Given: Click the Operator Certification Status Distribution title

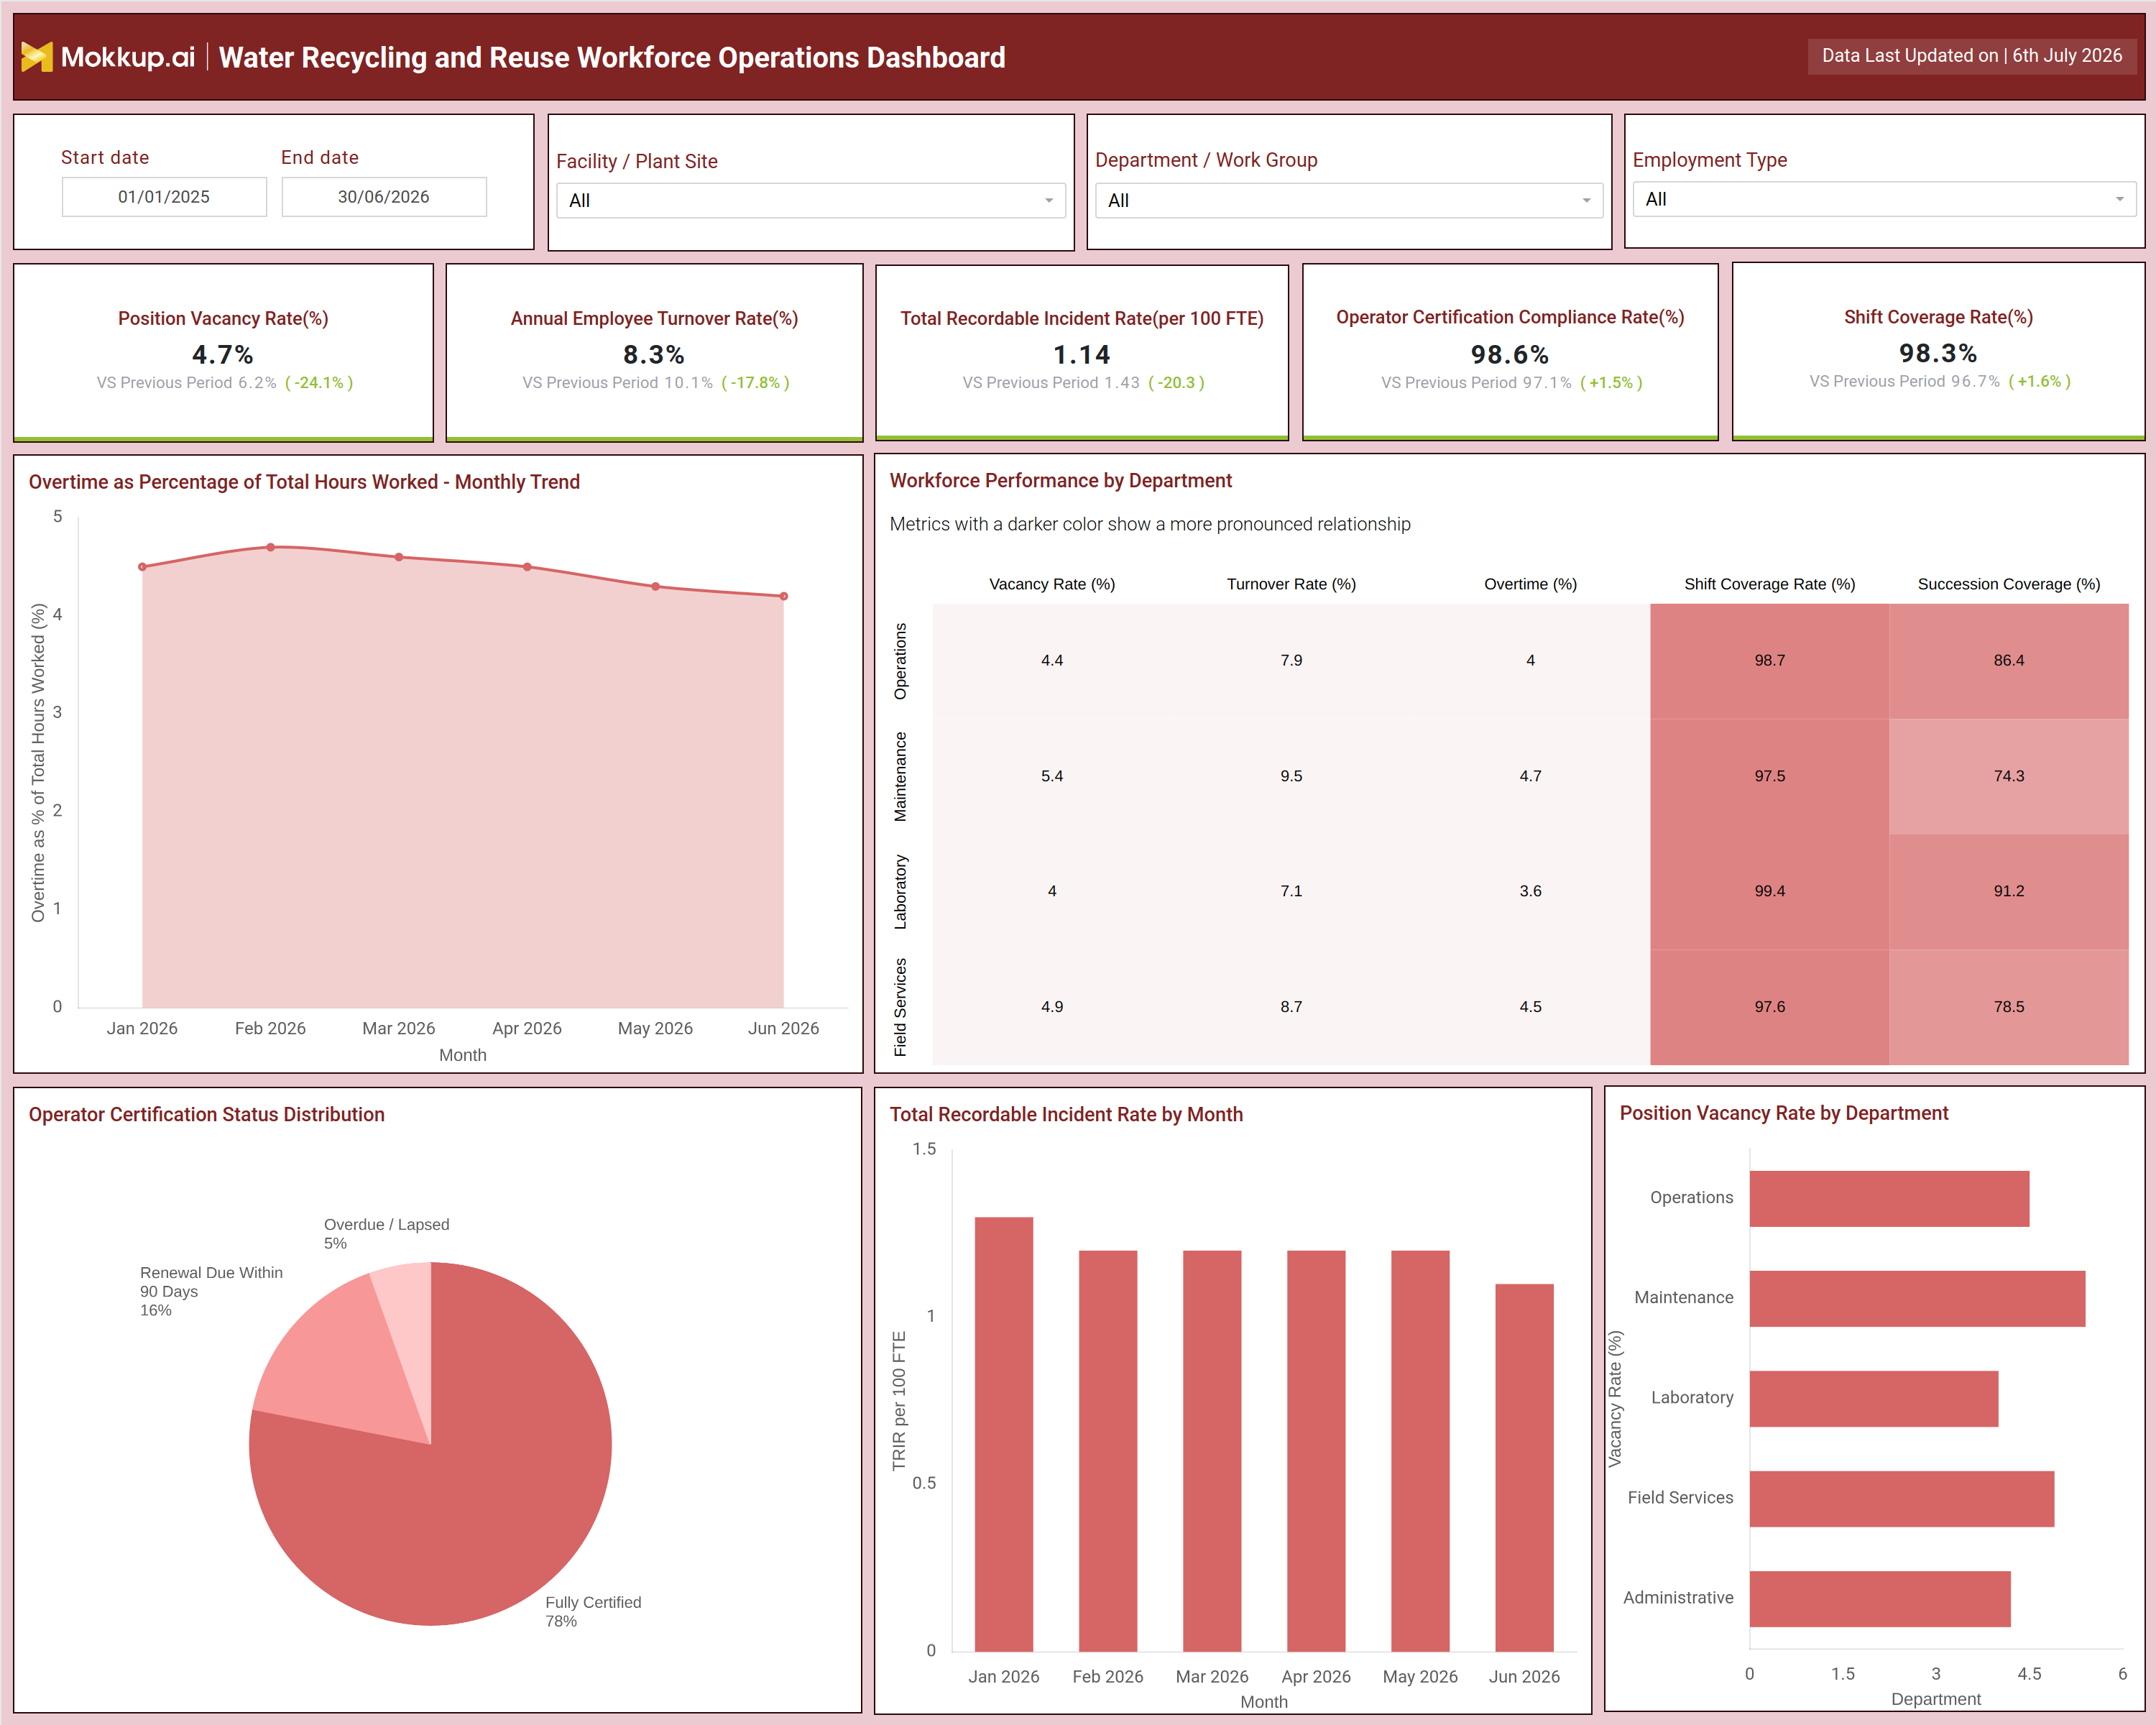Looking at the screenshot, I should 206,1115.
